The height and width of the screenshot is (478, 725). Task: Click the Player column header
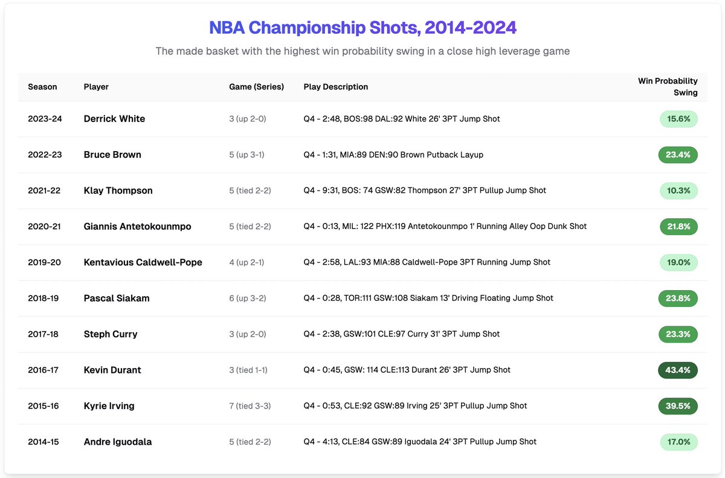coord(96,87)
